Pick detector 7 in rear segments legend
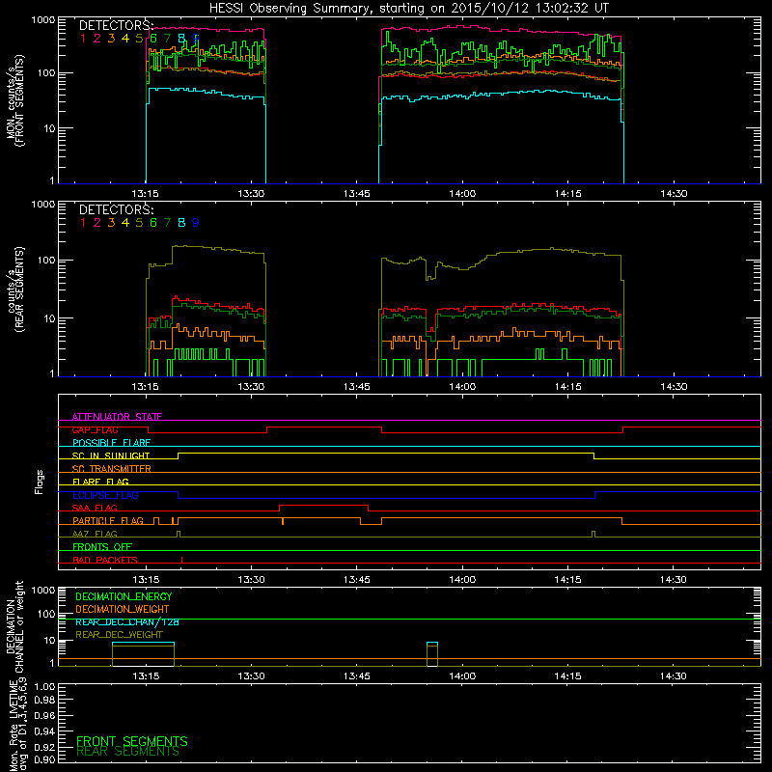772x772 pixels. [x=167, y=223]
